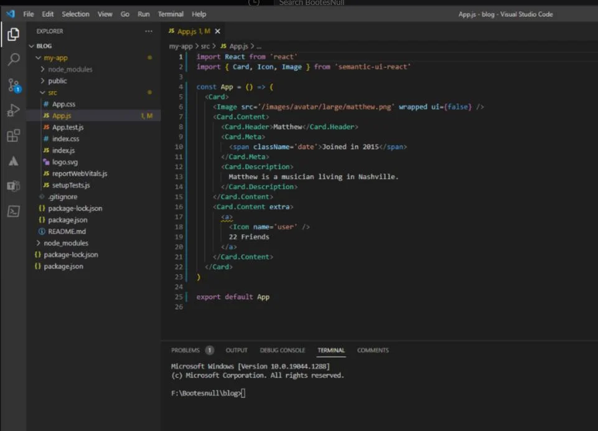The image size is (598, 431).
Task: Select App.js in the file tree
Action: (x=93, y=116)
